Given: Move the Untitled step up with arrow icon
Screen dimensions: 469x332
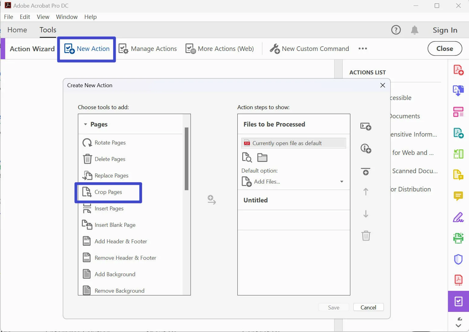Looking at the screenshot, I should [x=365, y=192].
